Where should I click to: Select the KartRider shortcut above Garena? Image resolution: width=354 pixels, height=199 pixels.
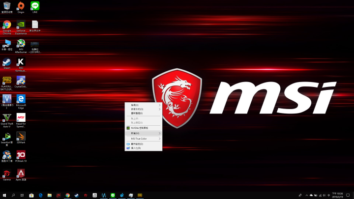[x=7, y=156]
